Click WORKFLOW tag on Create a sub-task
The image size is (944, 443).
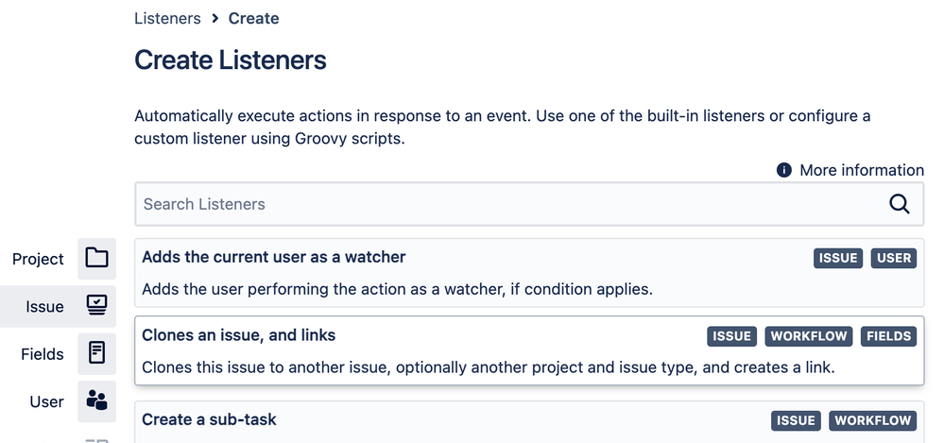873,420
